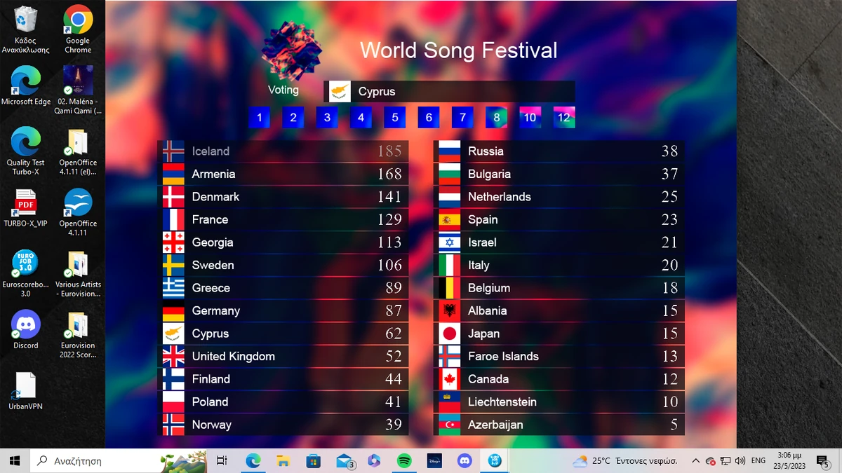Image resolution: width=842 pixels, height=473 pixels.
Task: Expand the hidden system tray icons
Action: pyautogui.click(x=695, y=461)
